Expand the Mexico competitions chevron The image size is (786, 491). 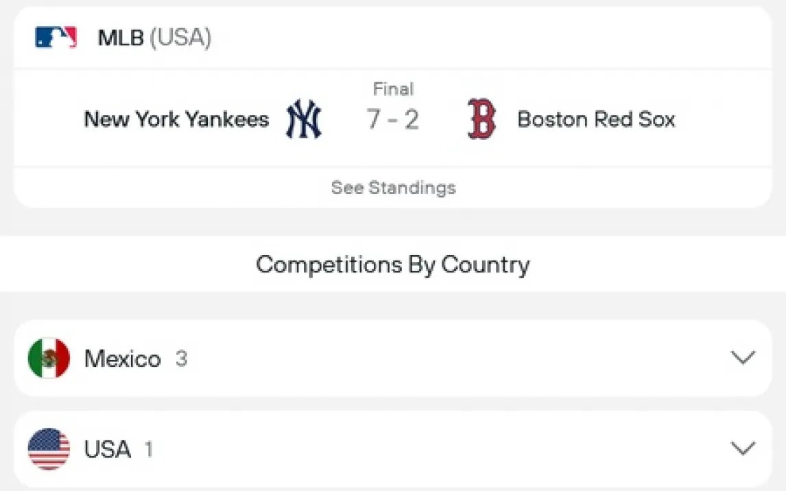(743, 358)
